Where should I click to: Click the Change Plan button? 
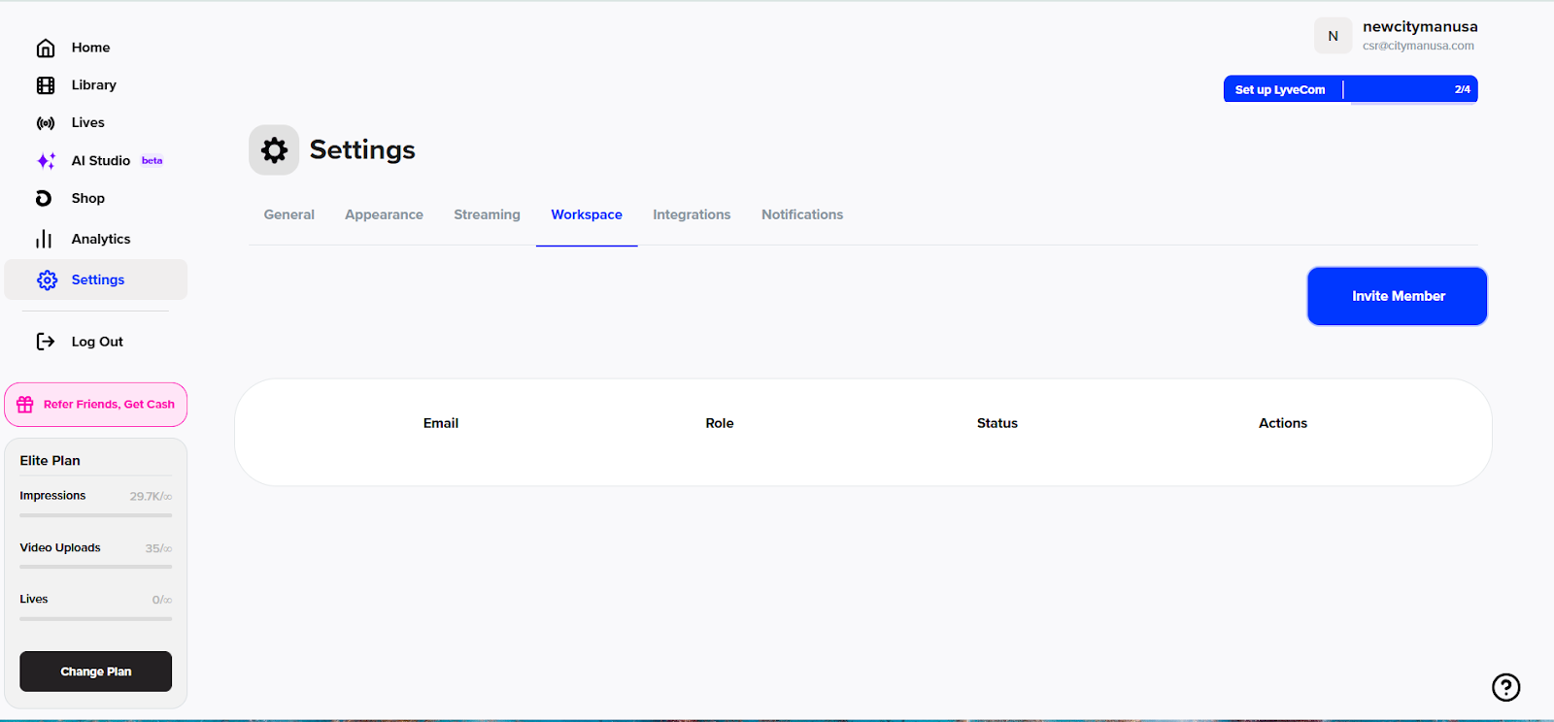point(95,672)
